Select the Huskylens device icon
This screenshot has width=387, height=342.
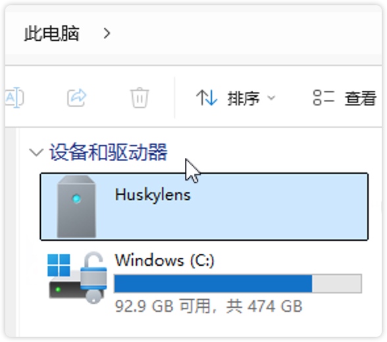tap(76, 207)
